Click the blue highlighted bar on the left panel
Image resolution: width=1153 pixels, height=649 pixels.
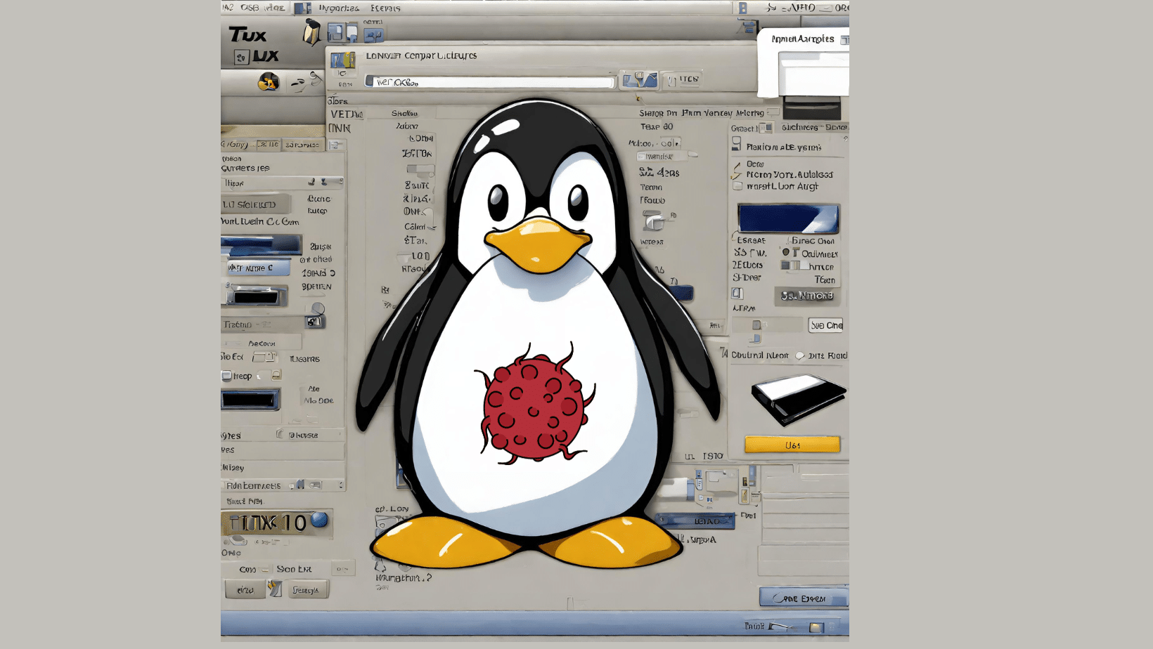click(x=262, y=245)
